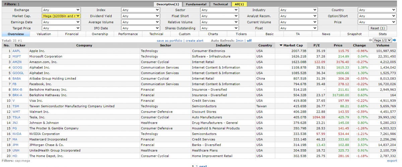402x167 pixels.
Task: Open the Financial view tab
Action: pos(72,34)
